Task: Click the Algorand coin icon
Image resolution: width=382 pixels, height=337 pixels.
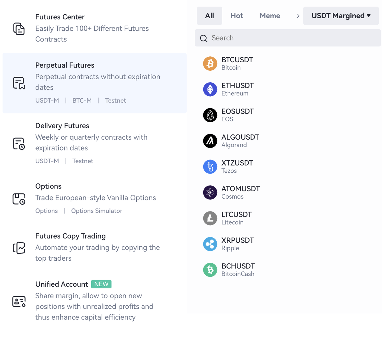Action: pyautogui.click(x=210, y=141)
